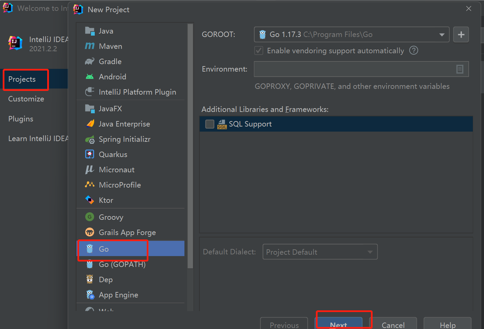
Task: Click the Environment field's edit list icon
Action: pyautogui.click(x=460, y=69)
